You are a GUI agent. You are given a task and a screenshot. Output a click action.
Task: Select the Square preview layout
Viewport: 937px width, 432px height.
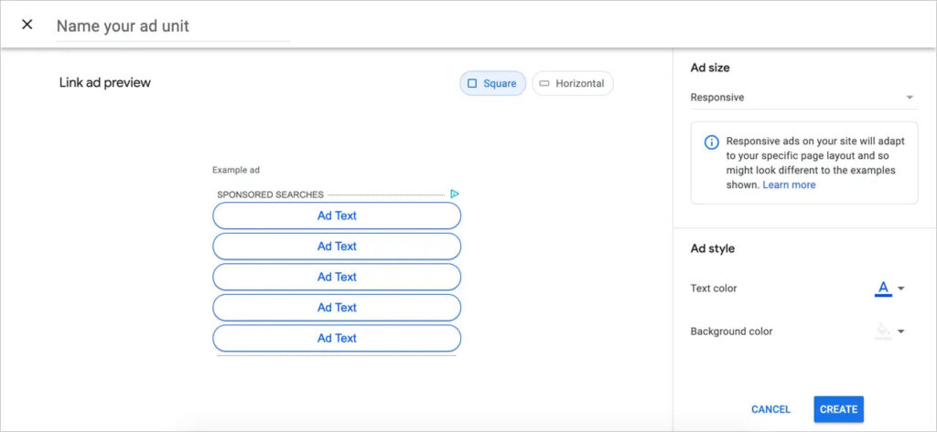[492, 83]
